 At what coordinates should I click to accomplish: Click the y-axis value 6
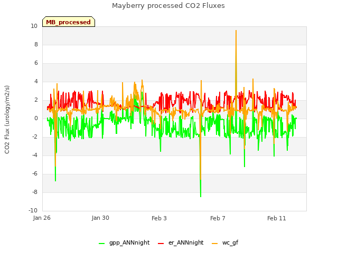point(36,63)
